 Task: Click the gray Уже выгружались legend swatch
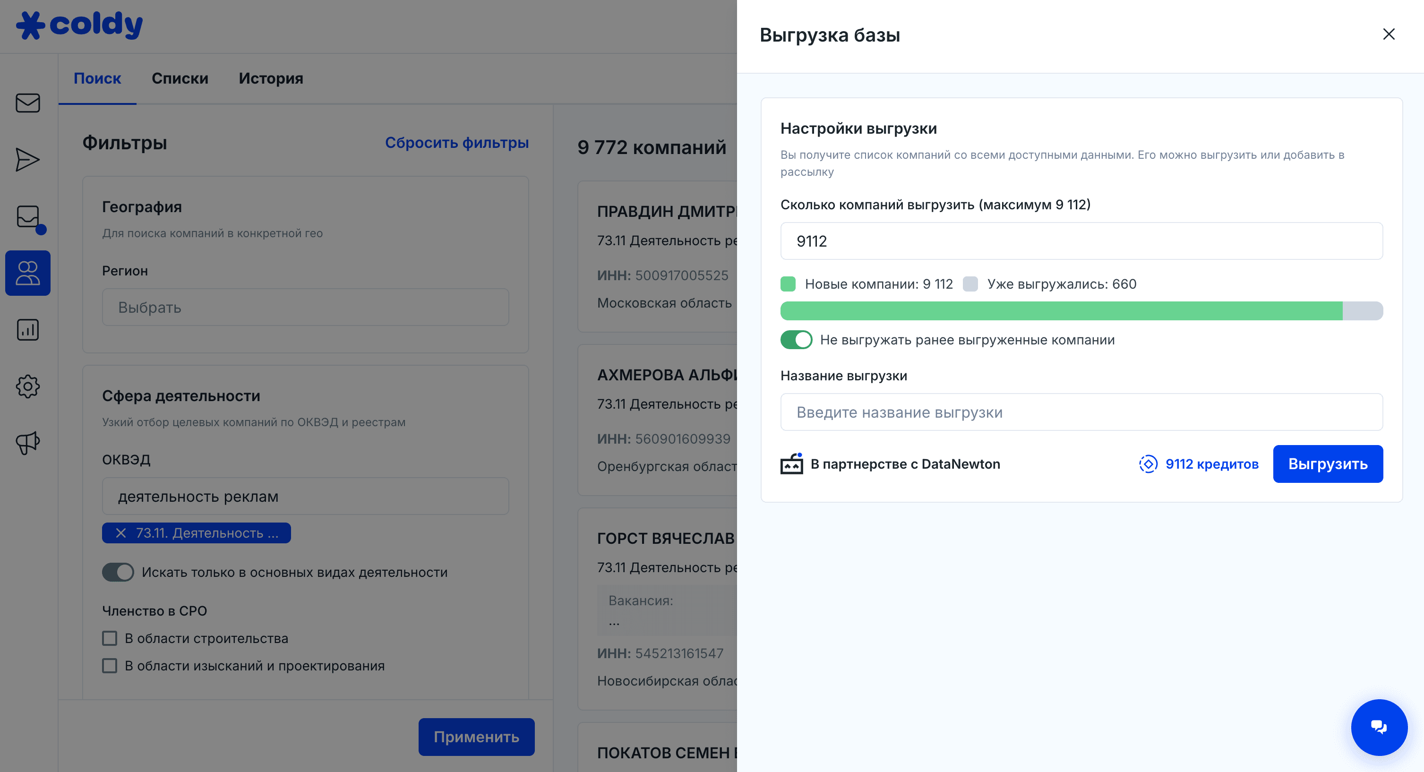970,284
